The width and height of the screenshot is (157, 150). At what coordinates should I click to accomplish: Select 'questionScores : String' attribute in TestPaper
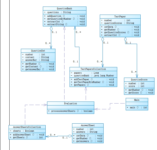118,23
